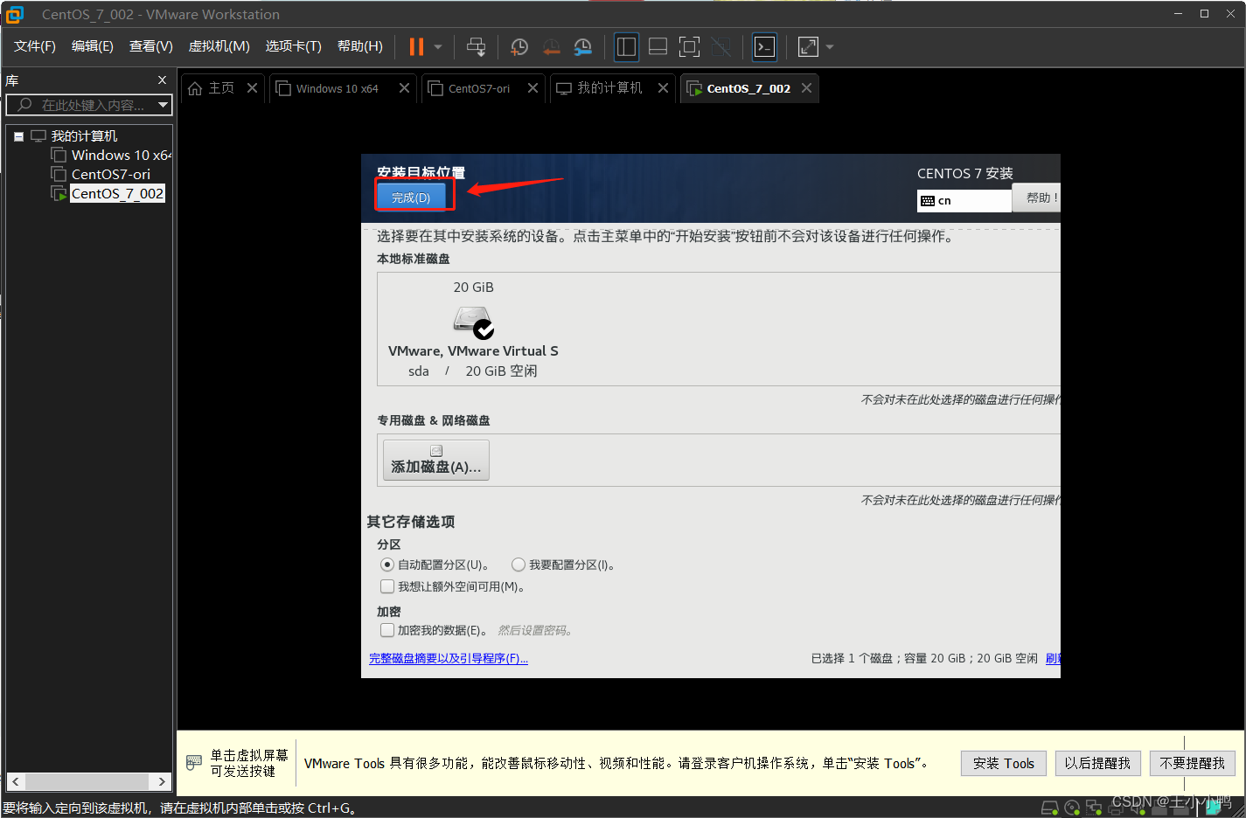Switch to Unity mode icon
The width and height of the screenshot is (1246, 818).
pos(720,47)
